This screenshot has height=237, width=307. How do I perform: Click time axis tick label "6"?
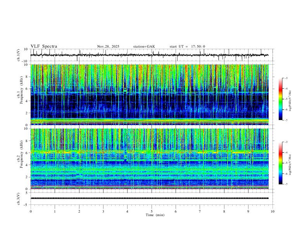[x=176, y=211]
